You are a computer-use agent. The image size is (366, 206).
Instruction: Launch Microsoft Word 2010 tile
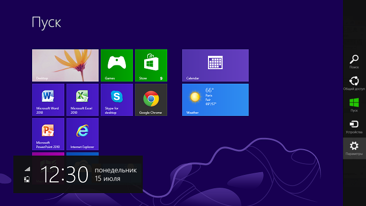tap(48, 100)
